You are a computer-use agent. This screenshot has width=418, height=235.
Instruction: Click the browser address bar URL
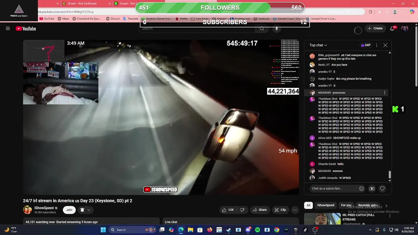click(x=66, y=12)
